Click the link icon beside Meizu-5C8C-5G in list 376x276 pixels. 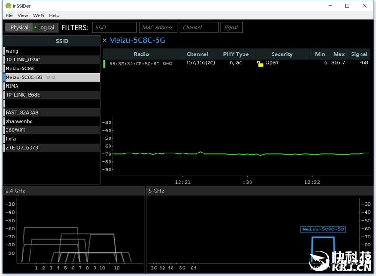[51, 77]
